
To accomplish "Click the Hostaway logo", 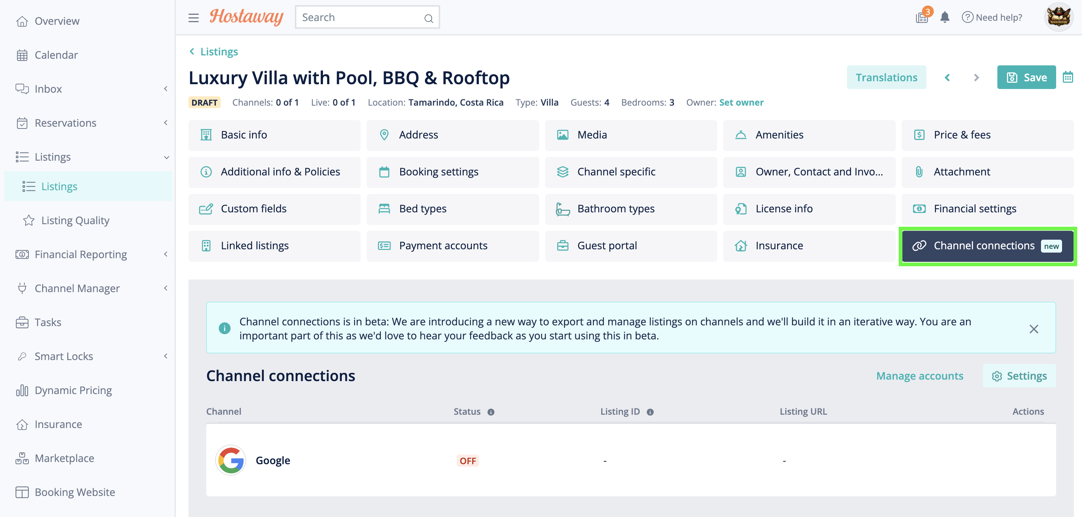I will [246, 17].
